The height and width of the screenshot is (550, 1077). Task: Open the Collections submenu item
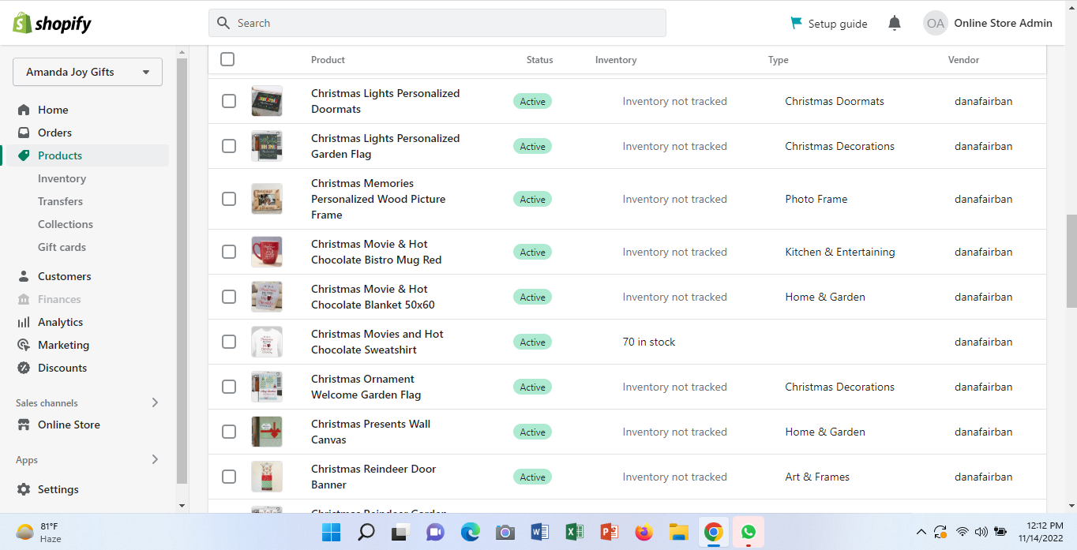point(66,224)
